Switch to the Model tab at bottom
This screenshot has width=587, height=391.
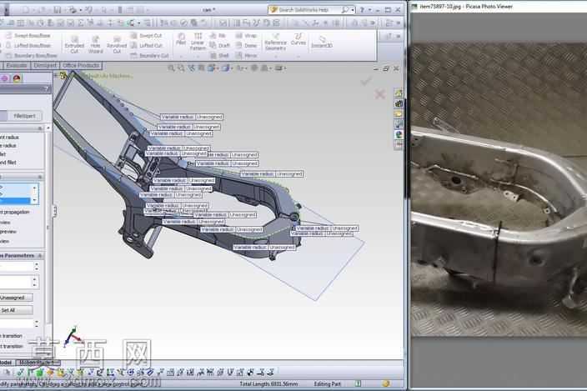click(x=7, y=363)
